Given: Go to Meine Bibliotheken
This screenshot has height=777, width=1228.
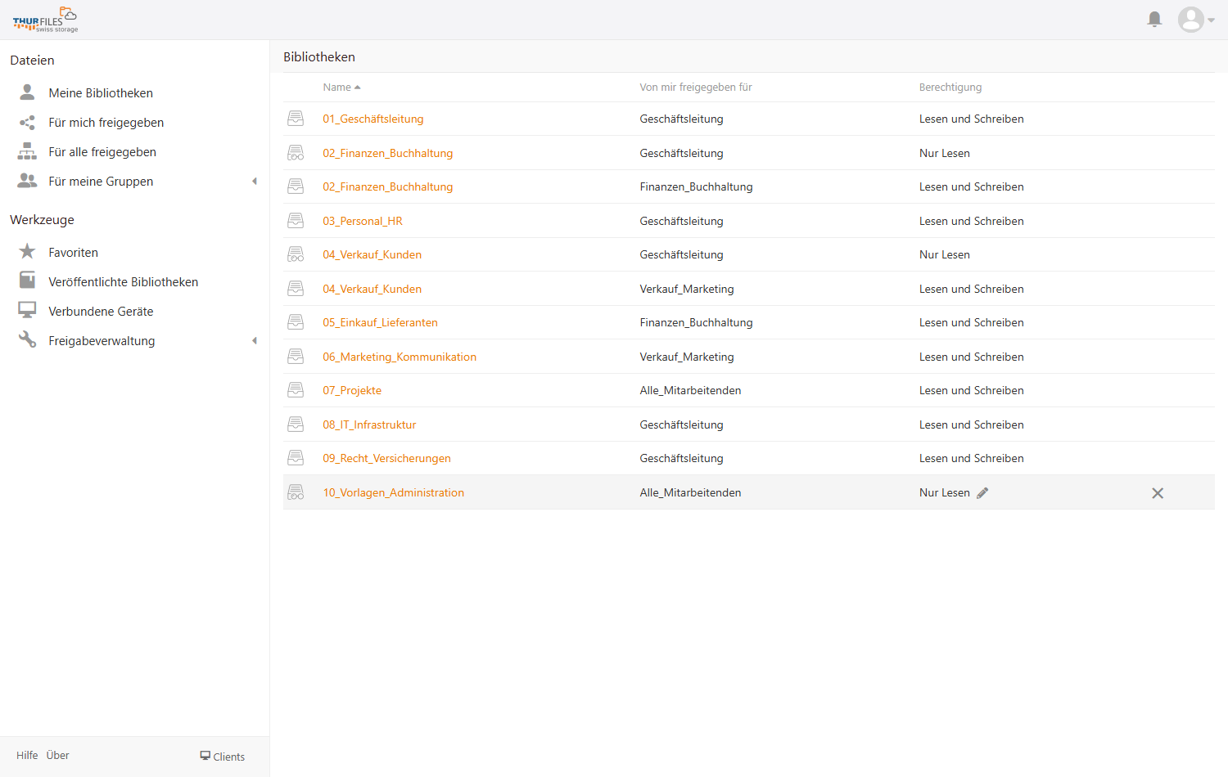Looking at the screenshot, I should click(101, 93).
